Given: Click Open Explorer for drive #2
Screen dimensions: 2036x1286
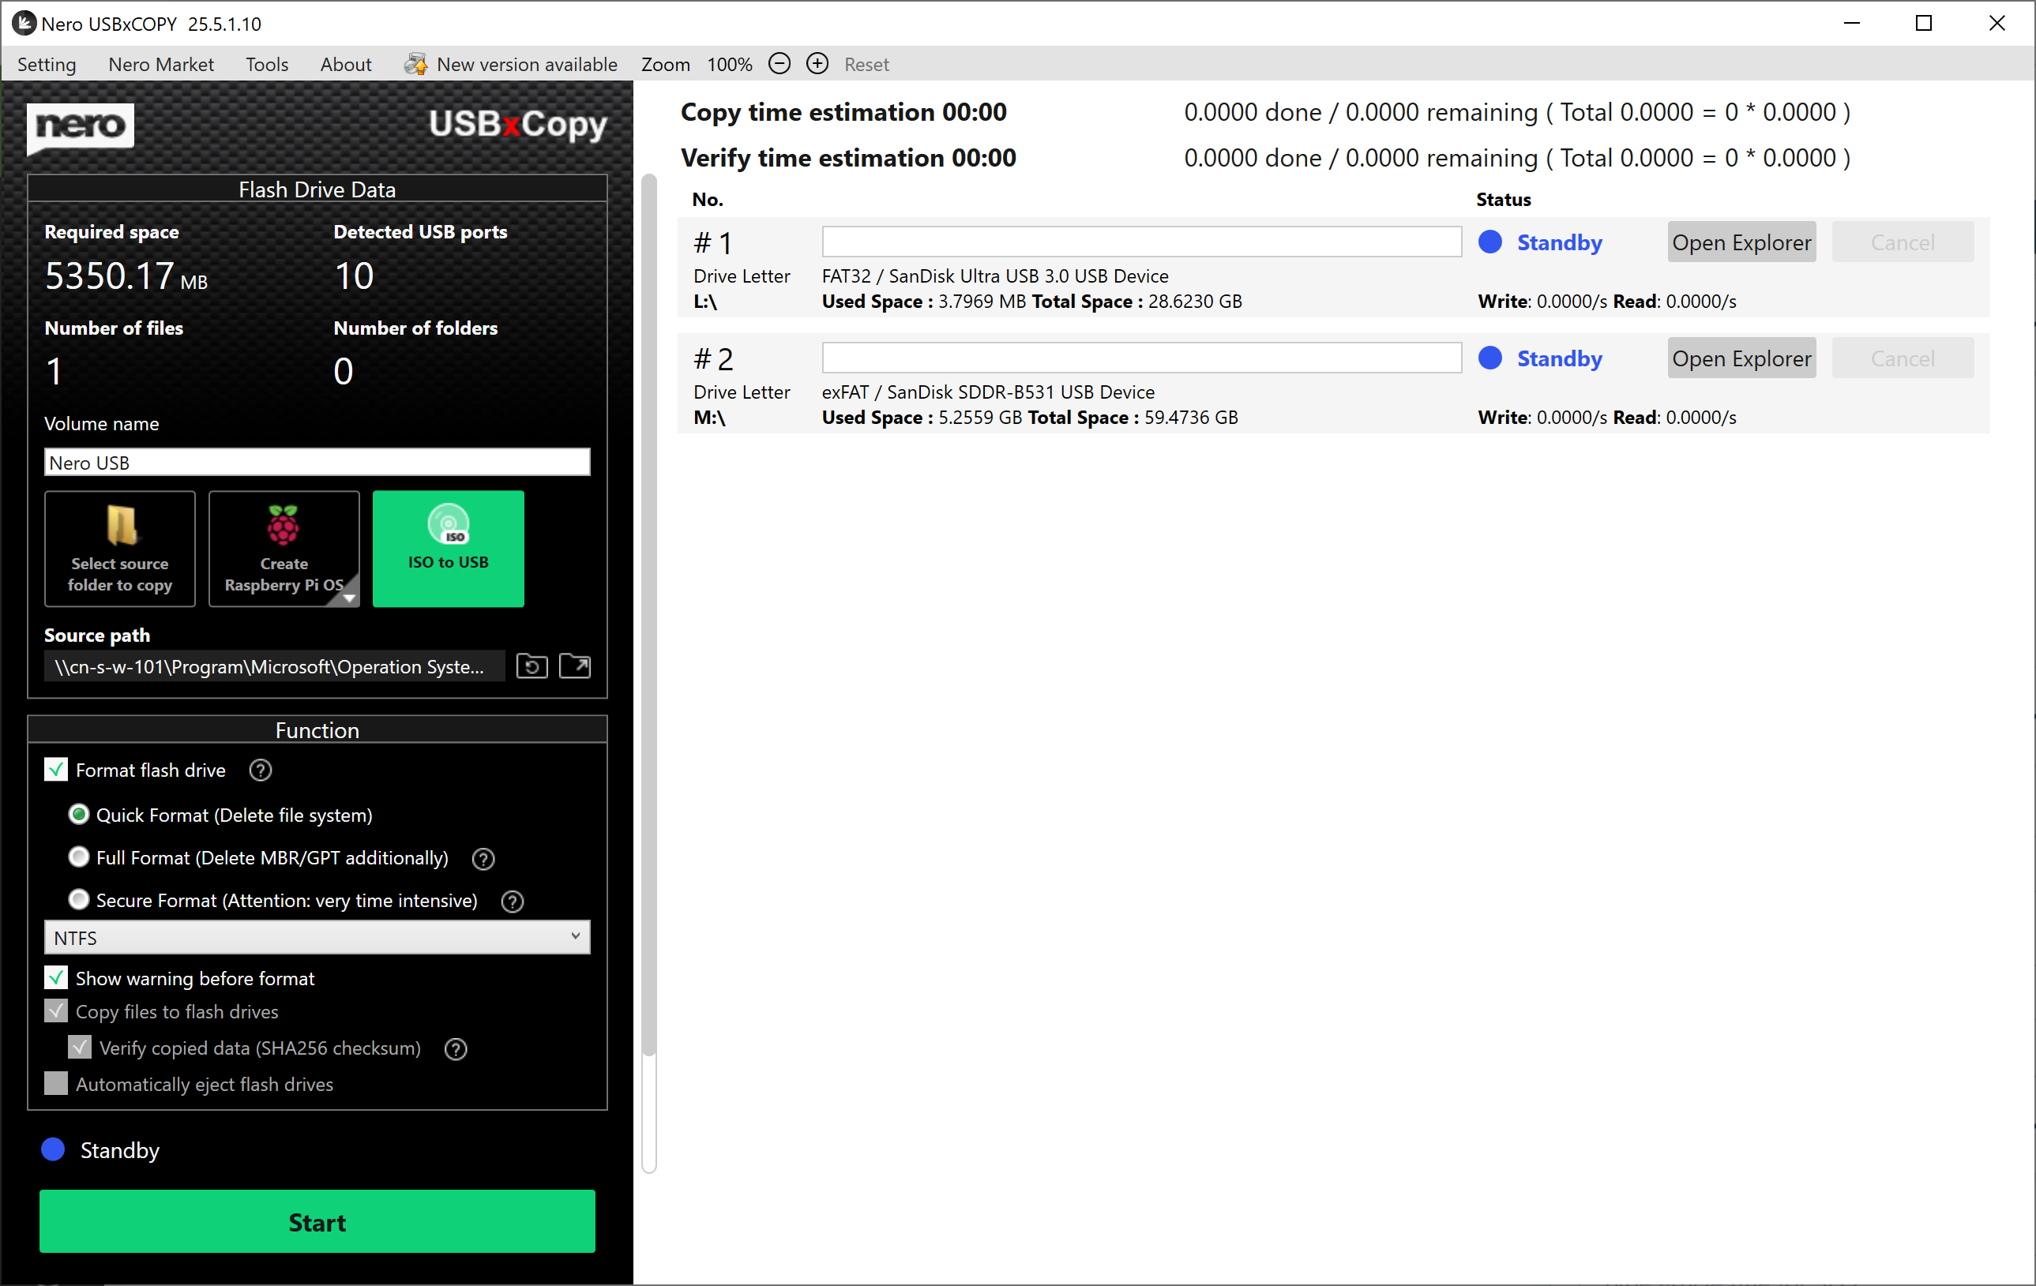Looking at the screenshot, I should 1740,358.
